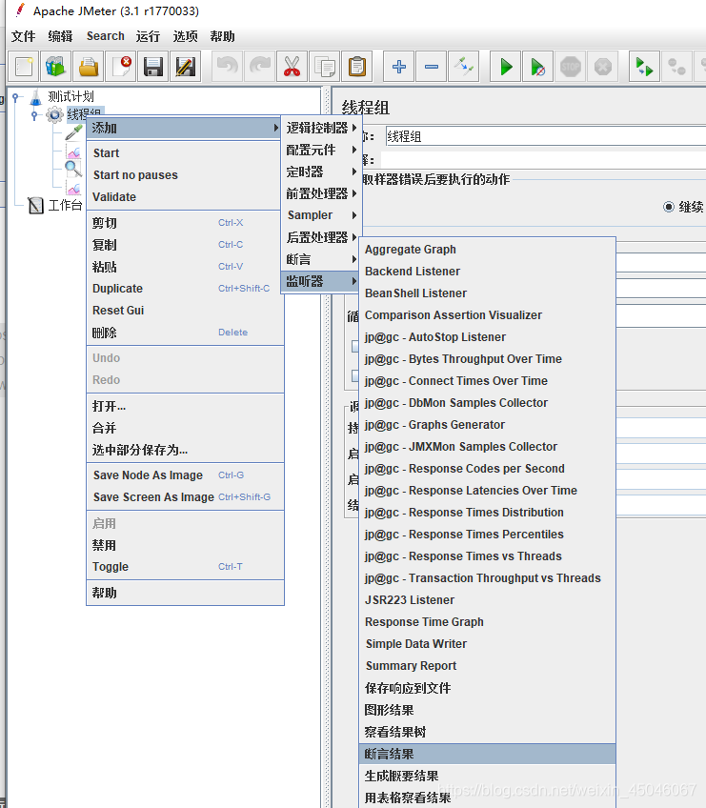Click Toggle in context menu
The width and height of the screenshot is (706, 808).
coord(186,567)
